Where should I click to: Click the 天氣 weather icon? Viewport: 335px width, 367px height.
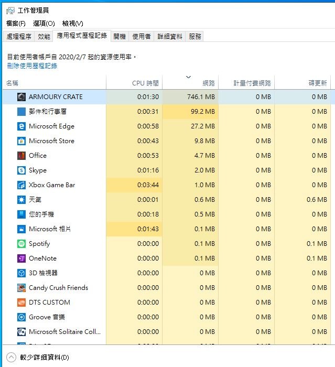click(x=21, y=200)
